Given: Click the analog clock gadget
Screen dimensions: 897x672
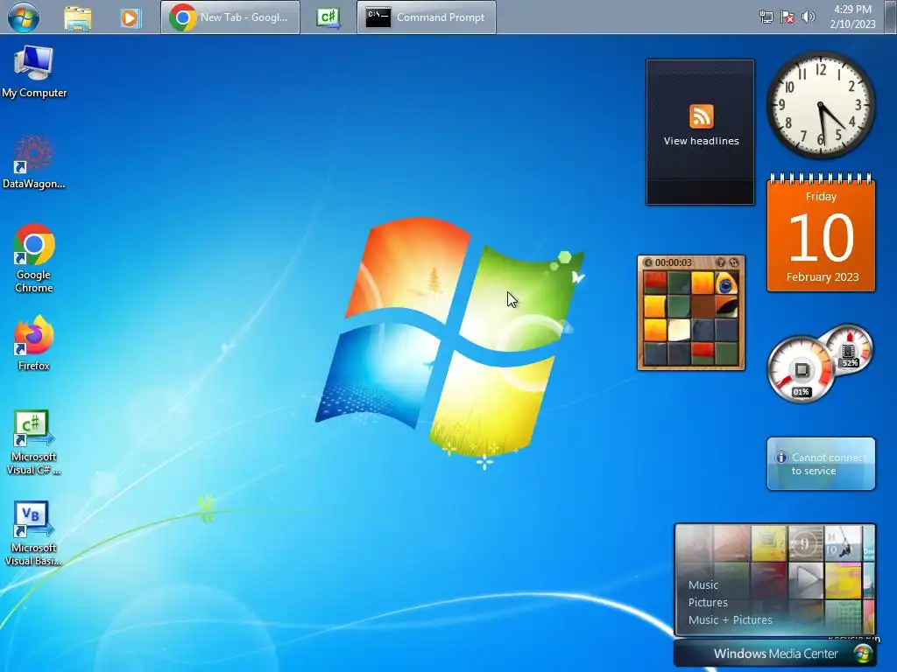Looking at the screenshot, I should (820, 105).
